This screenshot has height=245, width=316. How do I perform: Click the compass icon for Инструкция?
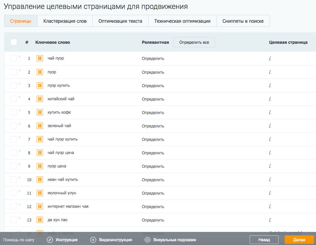50,240
